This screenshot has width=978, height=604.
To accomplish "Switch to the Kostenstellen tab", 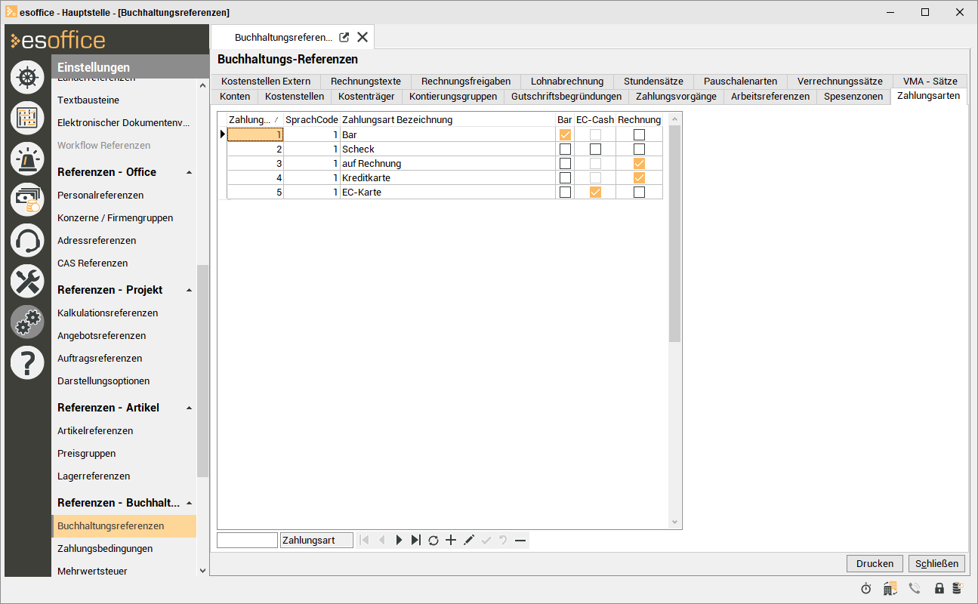I will (x=294, y=97).
